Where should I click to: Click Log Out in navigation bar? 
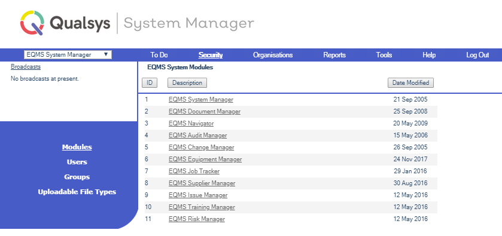pos(477,55)
